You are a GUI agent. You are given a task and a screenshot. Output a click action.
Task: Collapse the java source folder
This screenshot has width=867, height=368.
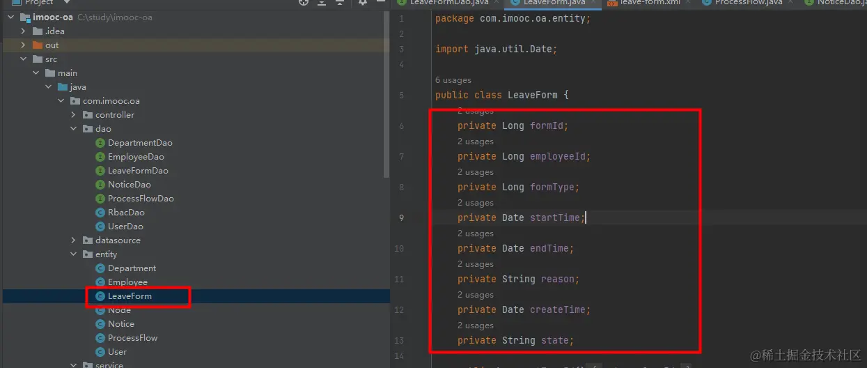point(49,87)
